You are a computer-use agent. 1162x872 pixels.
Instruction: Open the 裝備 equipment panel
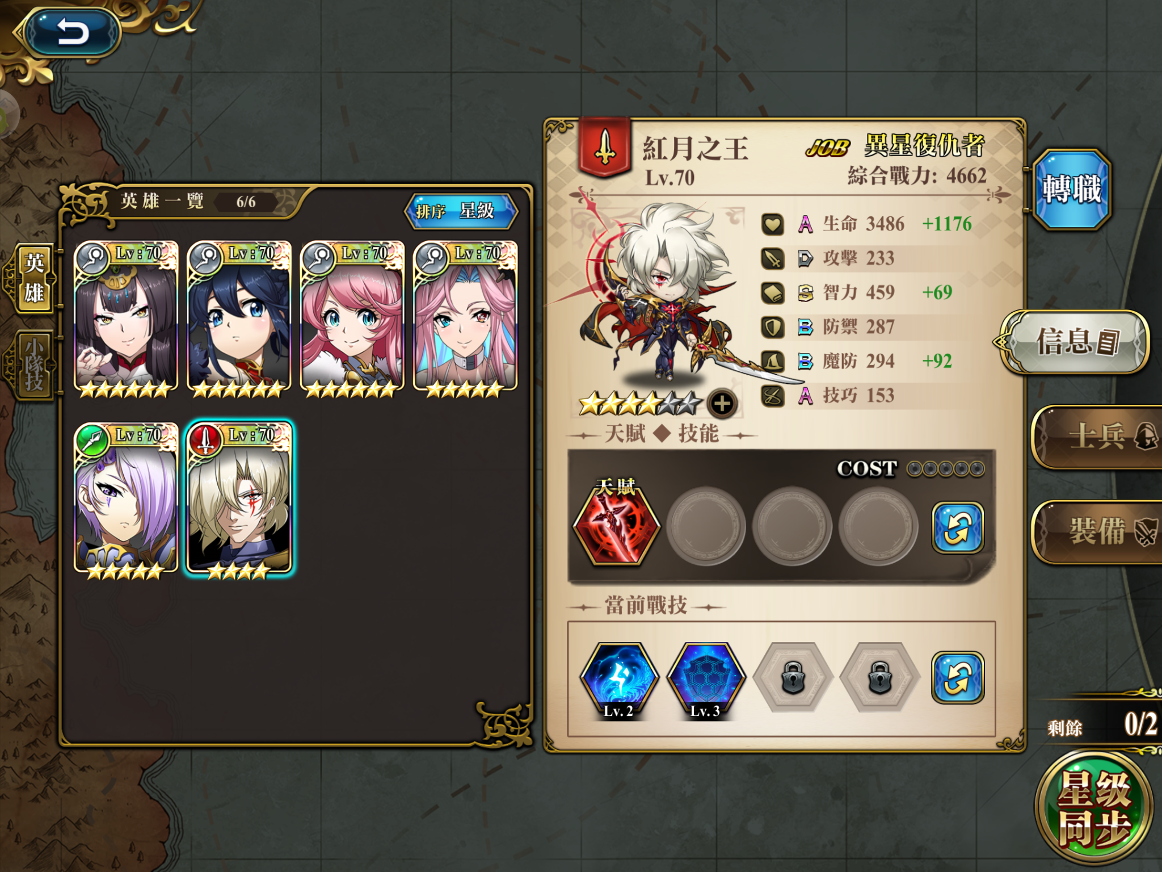pos(1098,532)
